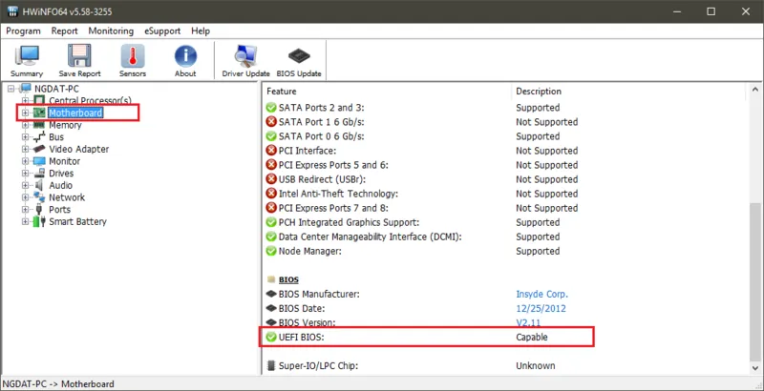Viewport: 764px width, 391px height.
Task: Select the NGDAT-PC computer icon
Action: pos(26,89)
